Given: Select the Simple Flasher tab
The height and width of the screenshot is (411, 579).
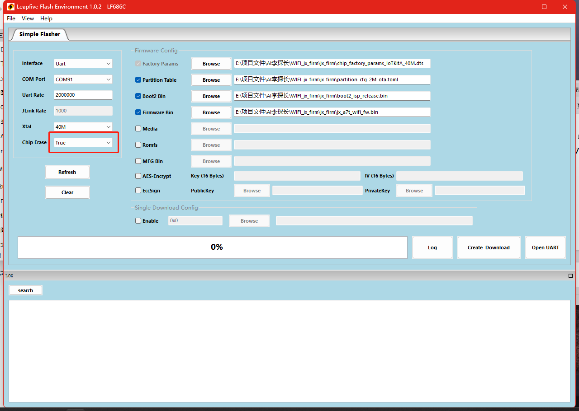Looking at the screenshot, I should (x=40, y=34).
